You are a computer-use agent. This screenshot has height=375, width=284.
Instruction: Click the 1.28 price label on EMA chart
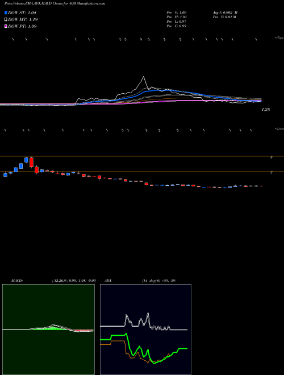click(x=266, y=110)
